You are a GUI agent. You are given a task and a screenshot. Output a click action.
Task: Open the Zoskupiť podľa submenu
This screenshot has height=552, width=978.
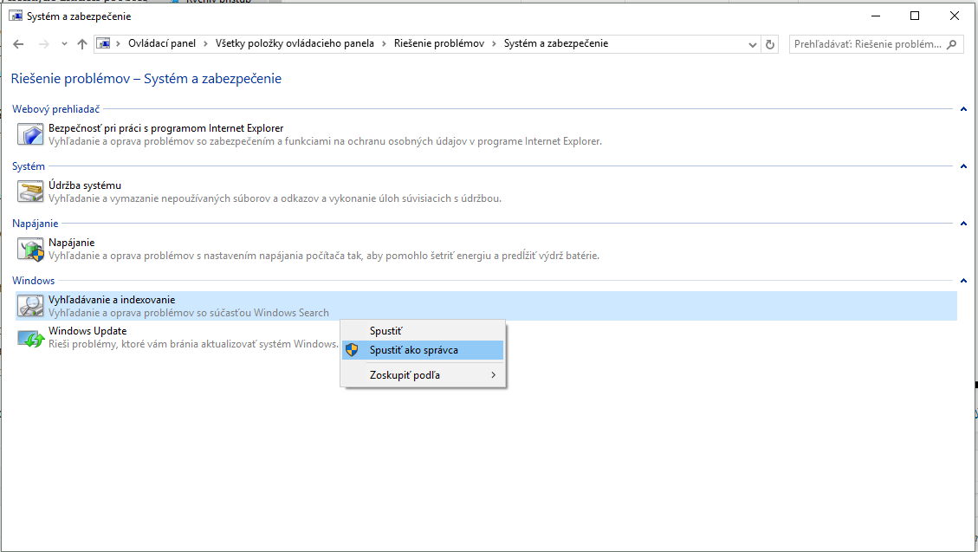(423, 375)
